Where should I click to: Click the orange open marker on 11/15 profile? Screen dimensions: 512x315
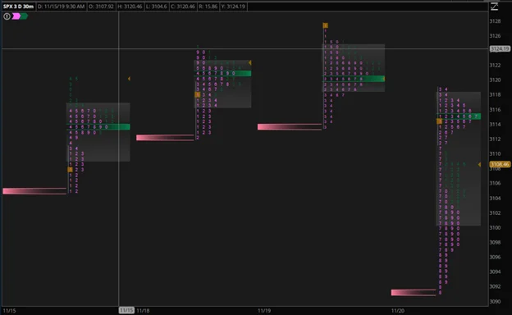pyautogui.click(x=70, y=170)
